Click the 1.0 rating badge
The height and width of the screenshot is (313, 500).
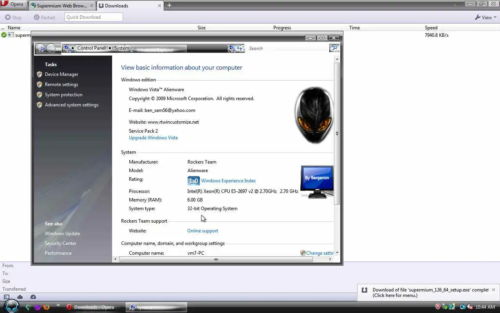pos(193,181)
